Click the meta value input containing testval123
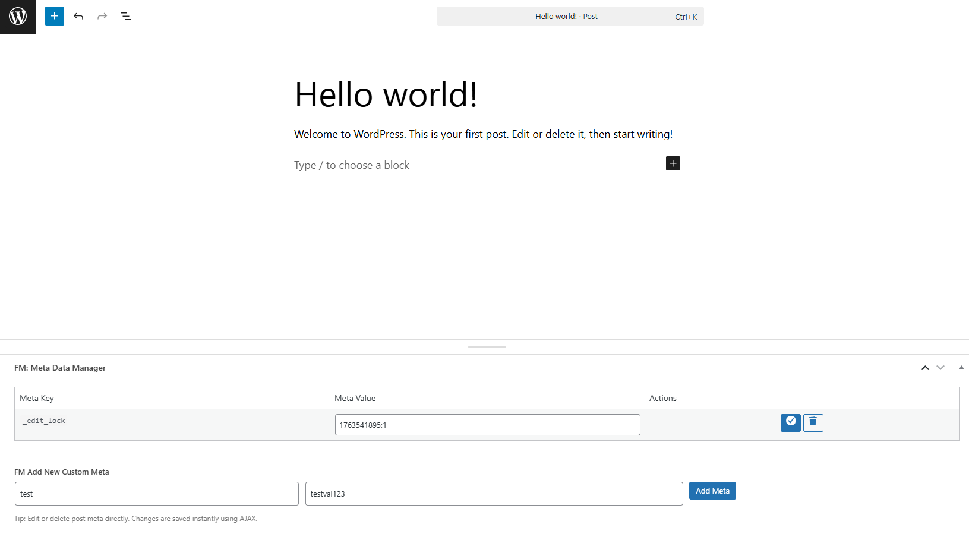Screen dimensions: 969x537 coord(494,493)
